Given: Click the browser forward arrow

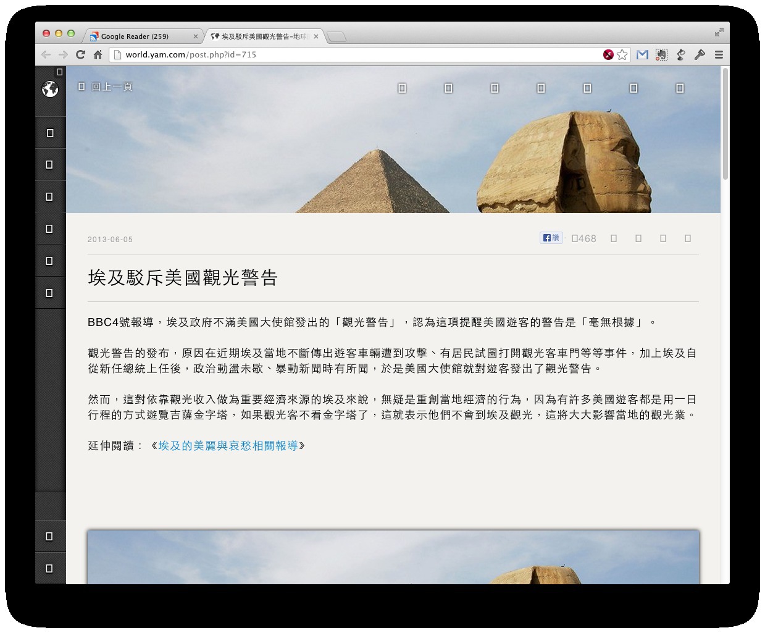Looking at the screenshot, I should coord(63,54).
